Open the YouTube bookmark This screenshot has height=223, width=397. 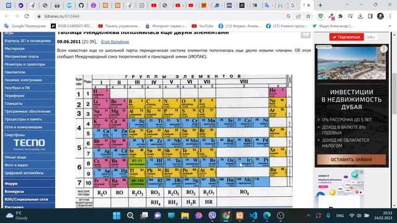pos(203,26)
